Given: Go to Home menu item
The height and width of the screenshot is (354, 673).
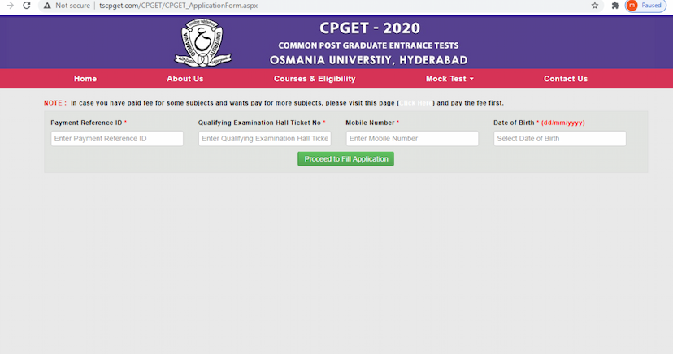Looking at the screenshot, I should [x=85, y=79].
